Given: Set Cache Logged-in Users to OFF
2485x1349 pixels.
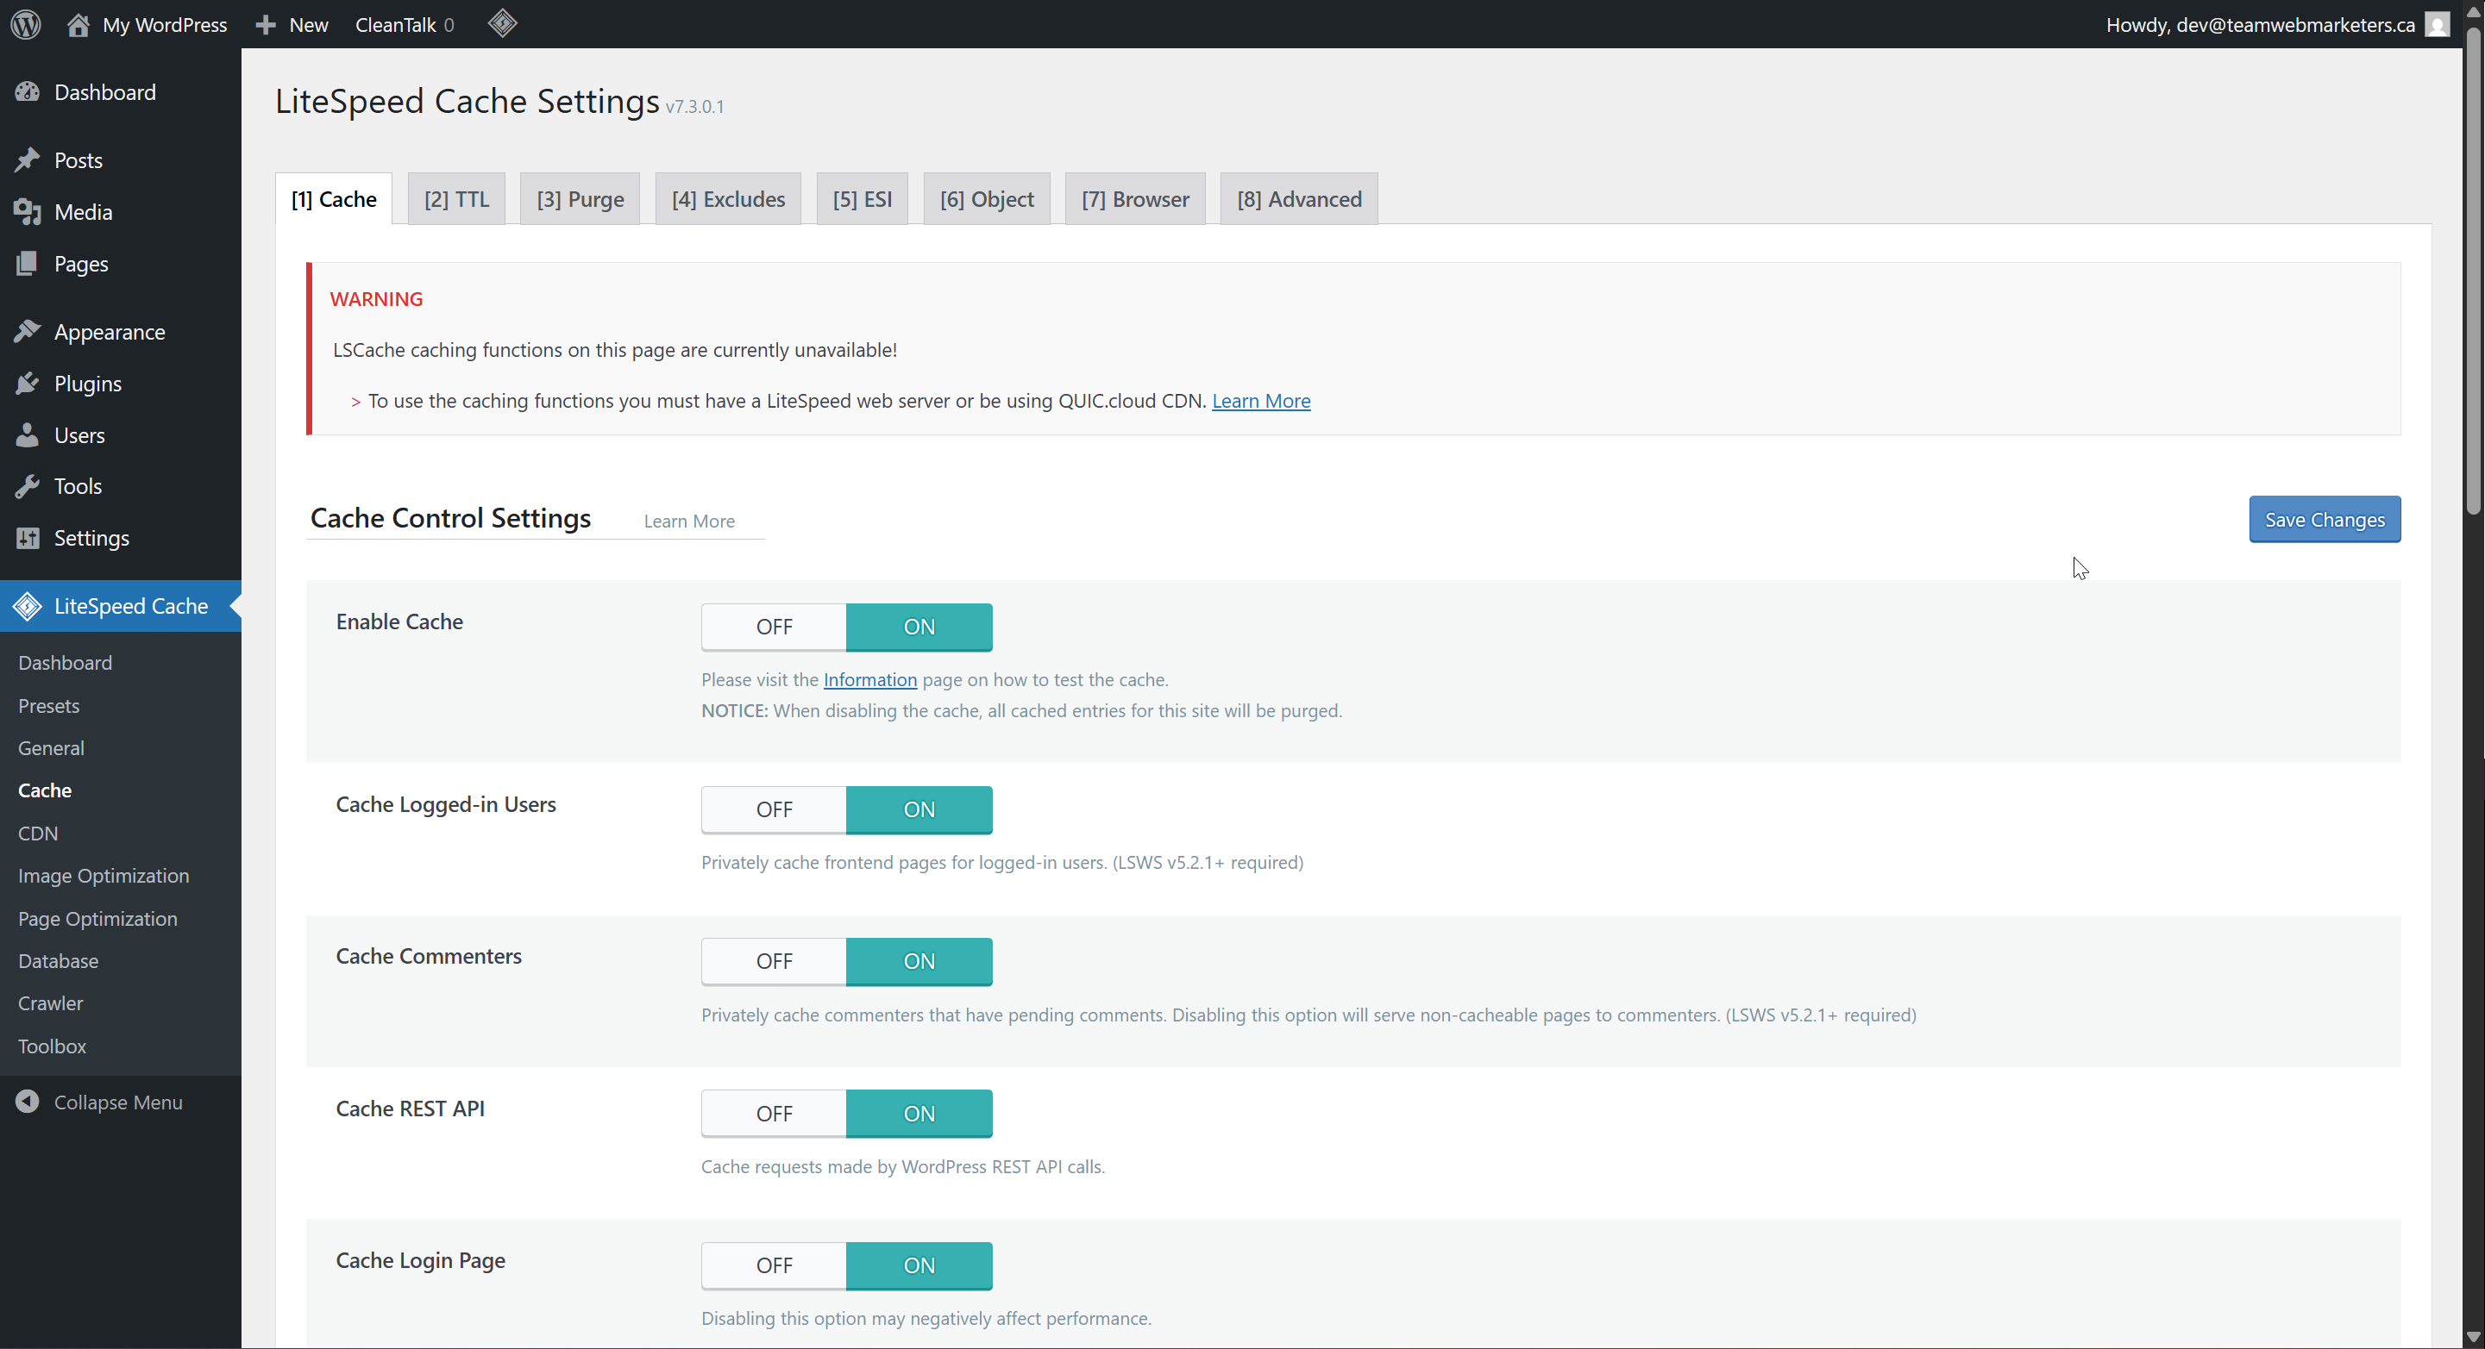Looking at the screenshot, I should tap(774, 809).
